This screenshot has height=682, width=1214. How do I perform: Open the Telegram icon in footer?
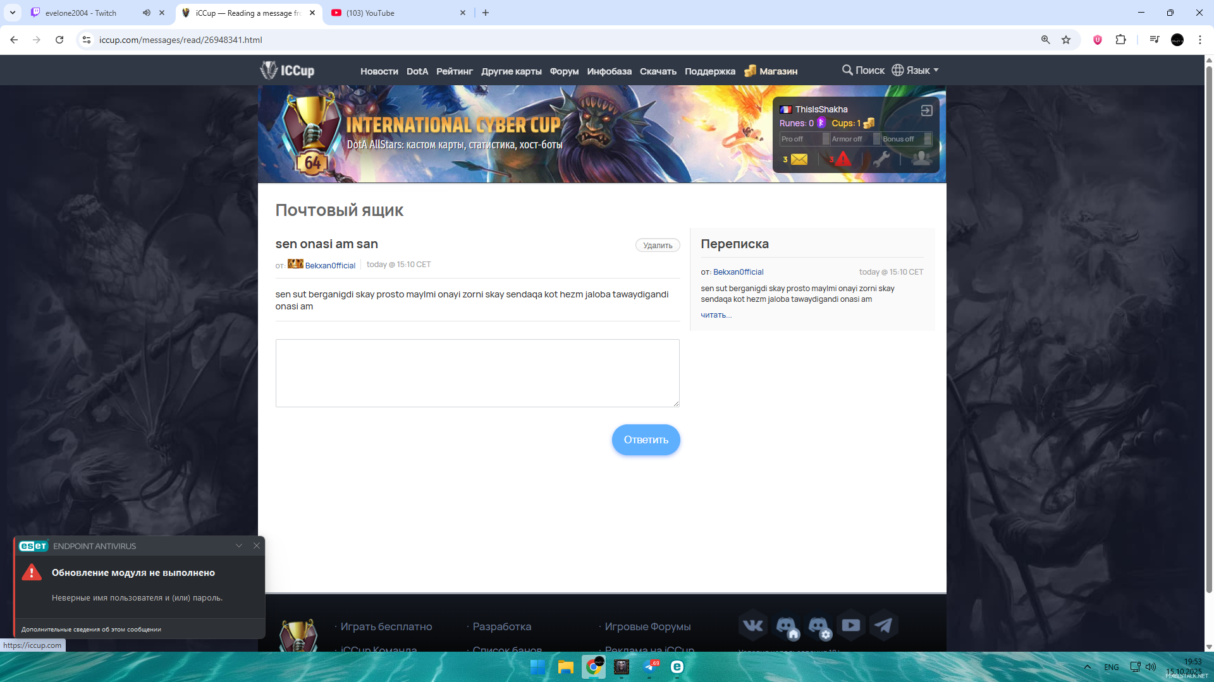tap(883, 626)
